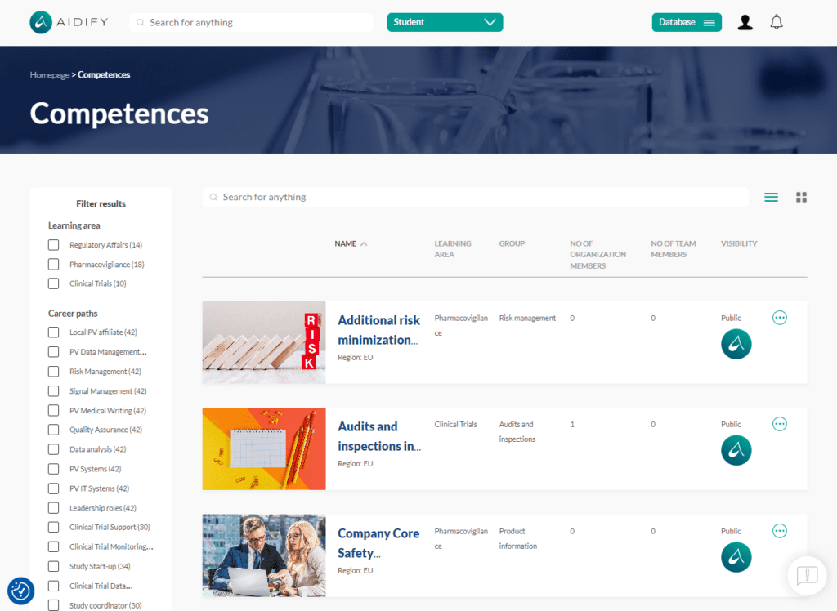Viewport: 837px width, 611px height.
Task: Click the AIDIFY logo
Action: coord(69,22)
